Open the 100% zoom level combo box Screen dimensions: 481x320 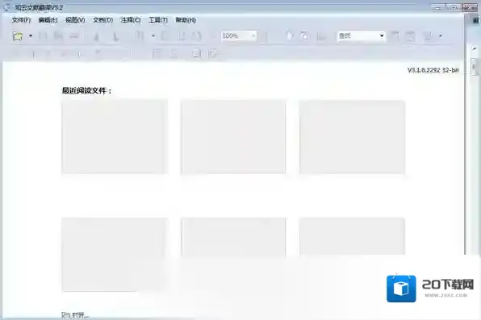click(239, 35)
